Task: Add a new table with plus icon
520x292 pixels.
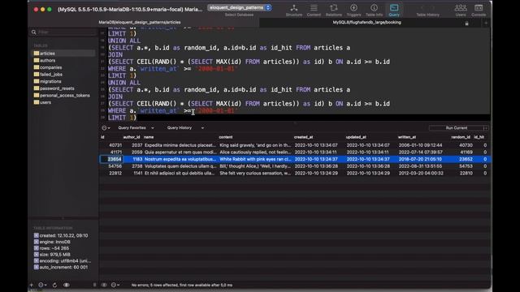Action: point(32,285)
